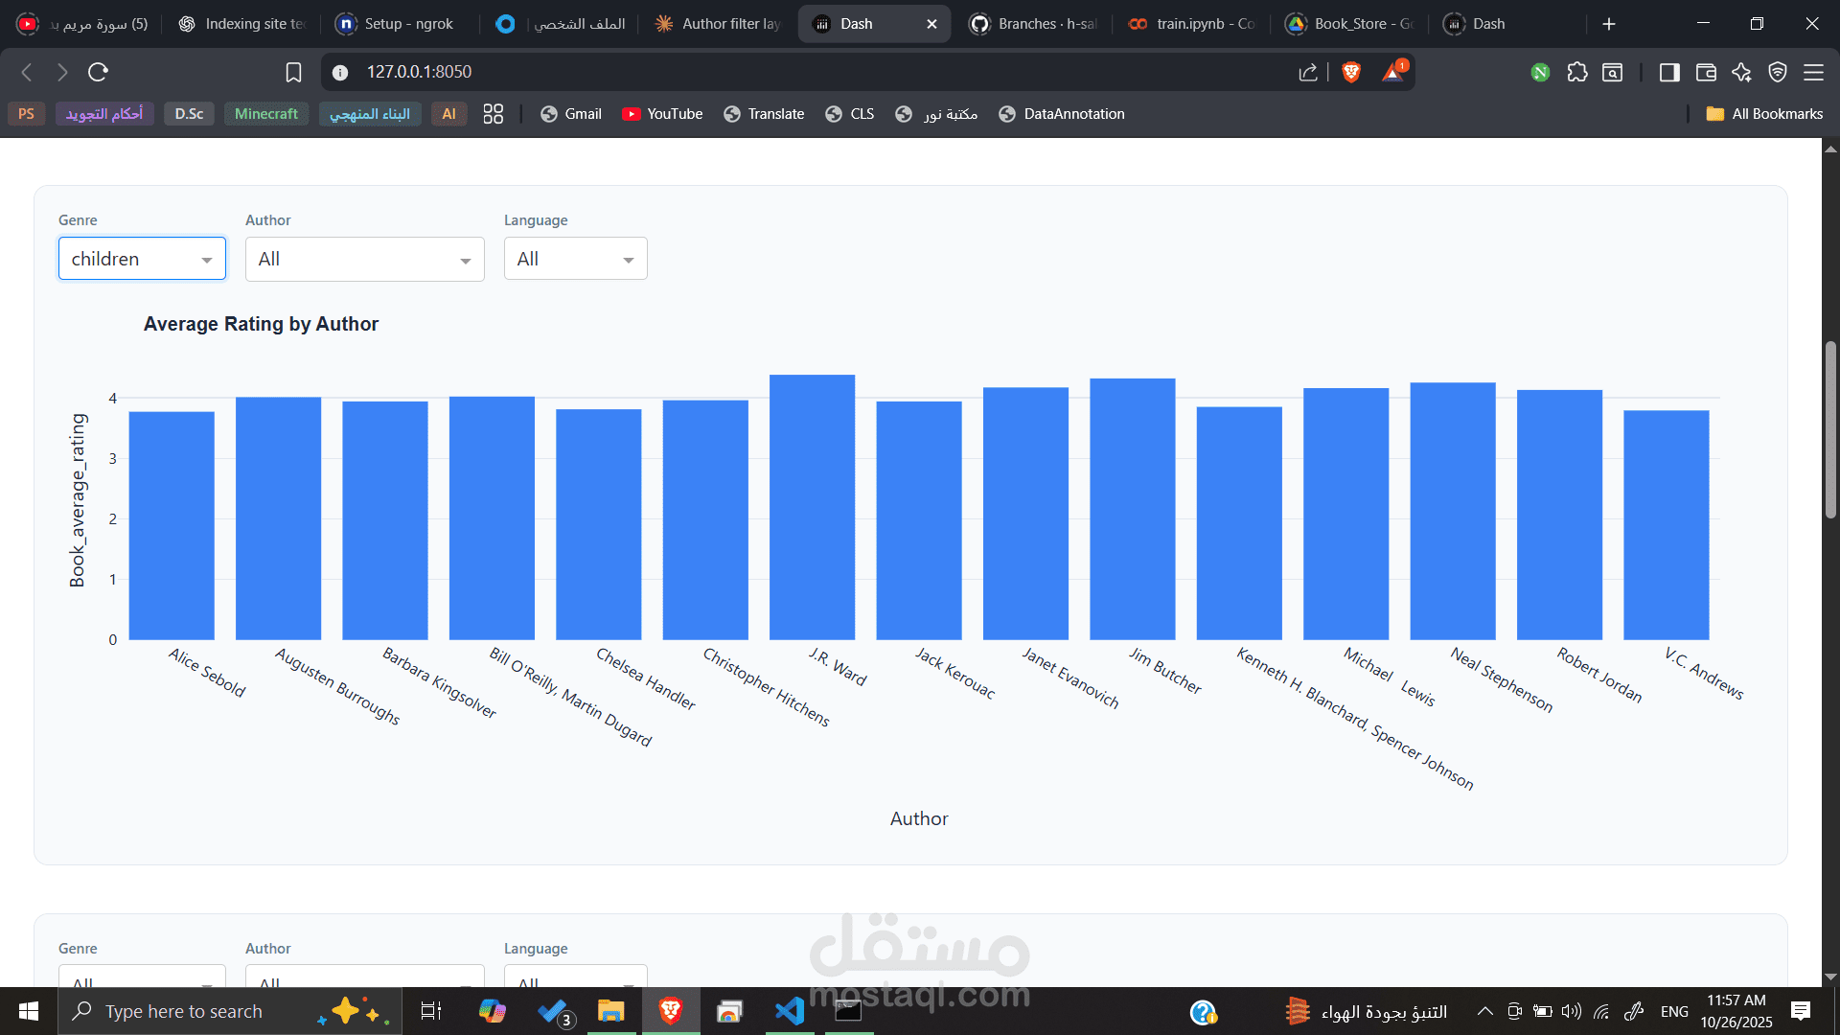The image size is (1840, 1035).
Task: Open the Leo AI sparkle icon
Action: (x=1741, y=72)
